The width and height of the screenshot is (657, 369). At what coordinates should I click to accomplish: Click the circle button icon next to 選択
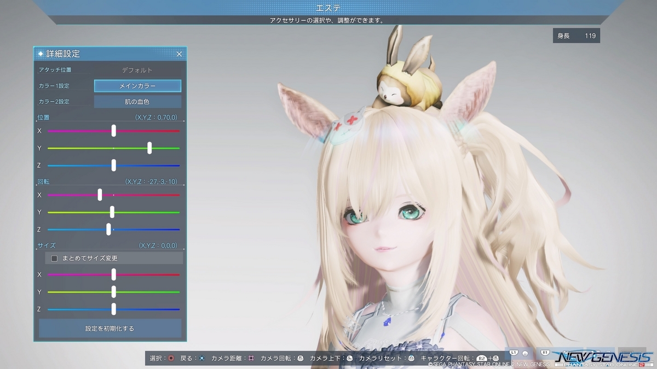coord(171,358)
